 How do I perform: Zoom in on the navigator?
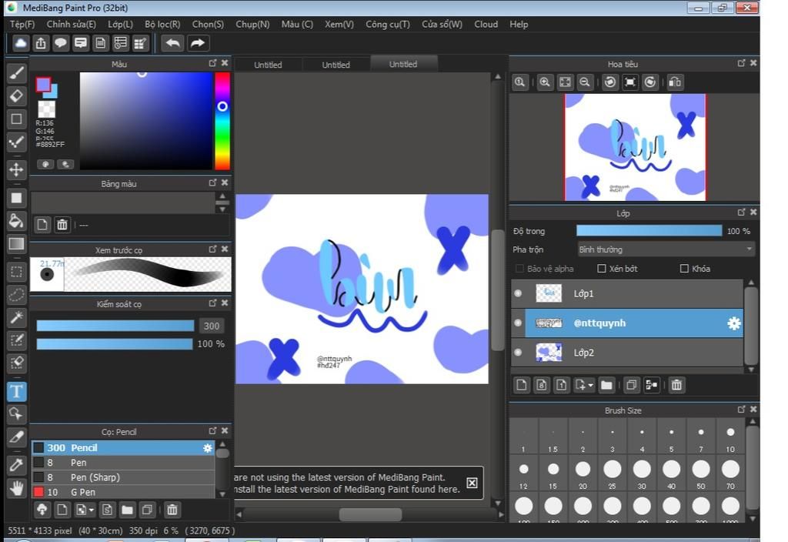pyautogui.click(x=544, y=82)
